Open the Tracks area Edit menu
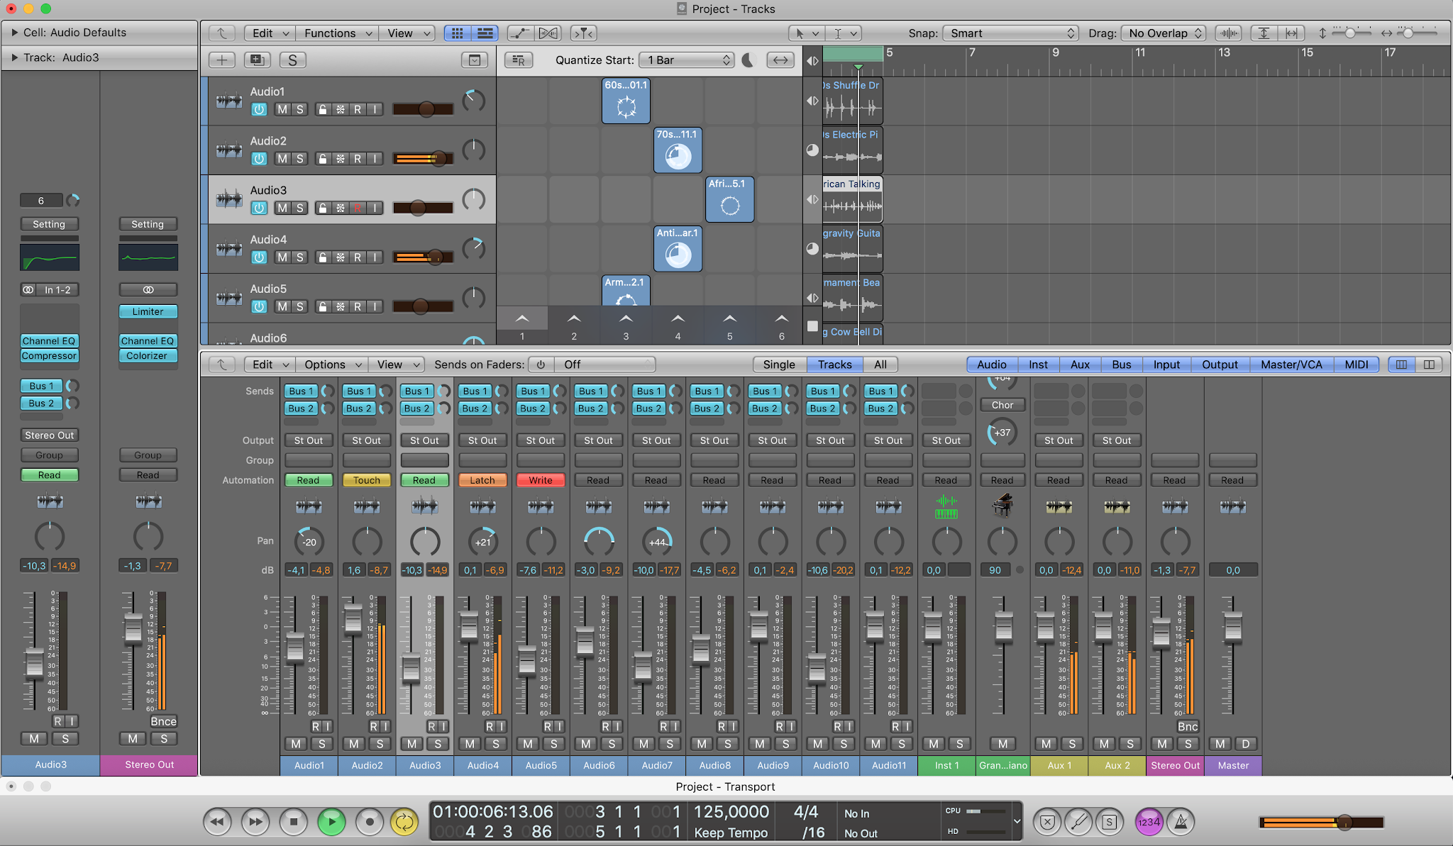This screenshot has width=1453, height=846. (x=270, y=33)
